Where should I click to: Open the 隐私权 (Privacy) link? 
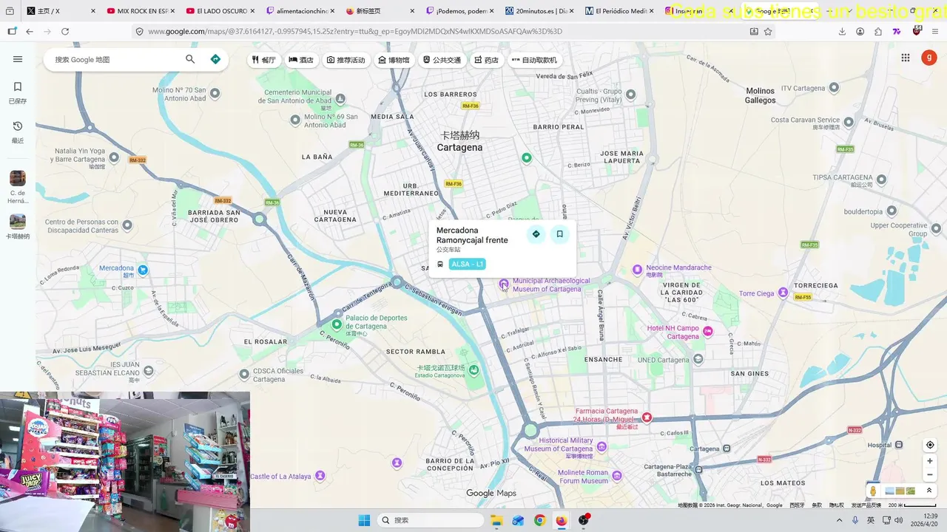(x=836, y=505)
